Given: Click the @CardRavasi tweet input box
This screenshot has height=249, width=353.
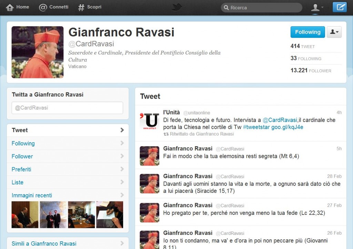Looking at the screenshot, I should [x=67, y=108].
